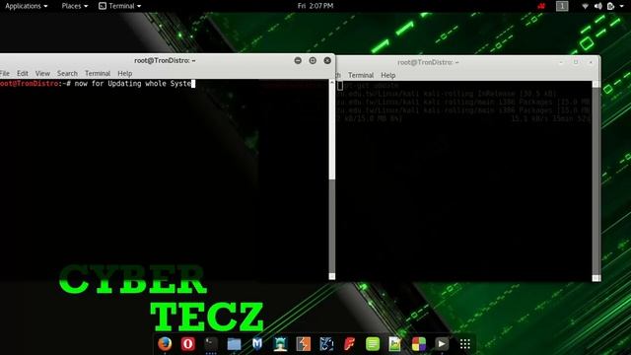This screenshot has height=355, width=631.
Task: Click the battery power icon
Action: pos(611,6)
